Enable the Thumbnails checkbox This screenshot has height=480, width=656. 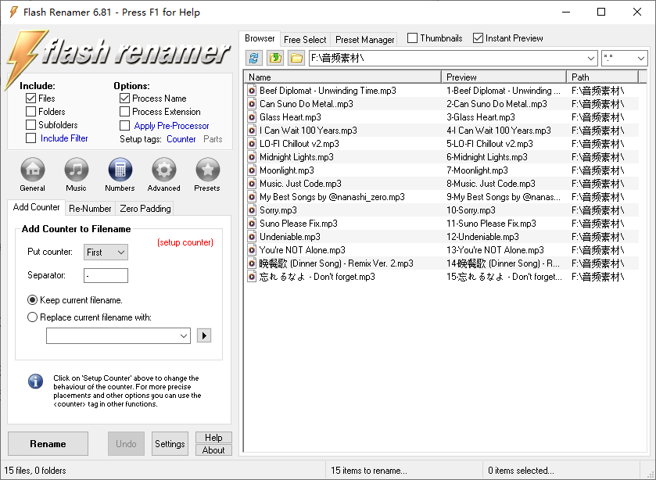click(x=413, y=38)
